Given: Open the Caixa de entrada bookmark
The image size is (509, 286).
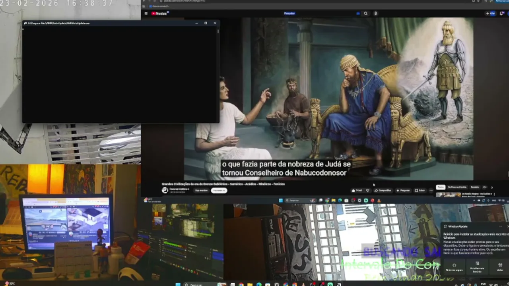Looking at the screenshot, I should tap(160, 6).
